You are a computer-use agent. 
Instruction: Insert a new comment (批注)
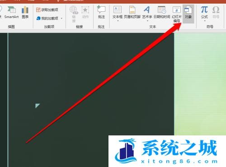click(x=101, y=12)
